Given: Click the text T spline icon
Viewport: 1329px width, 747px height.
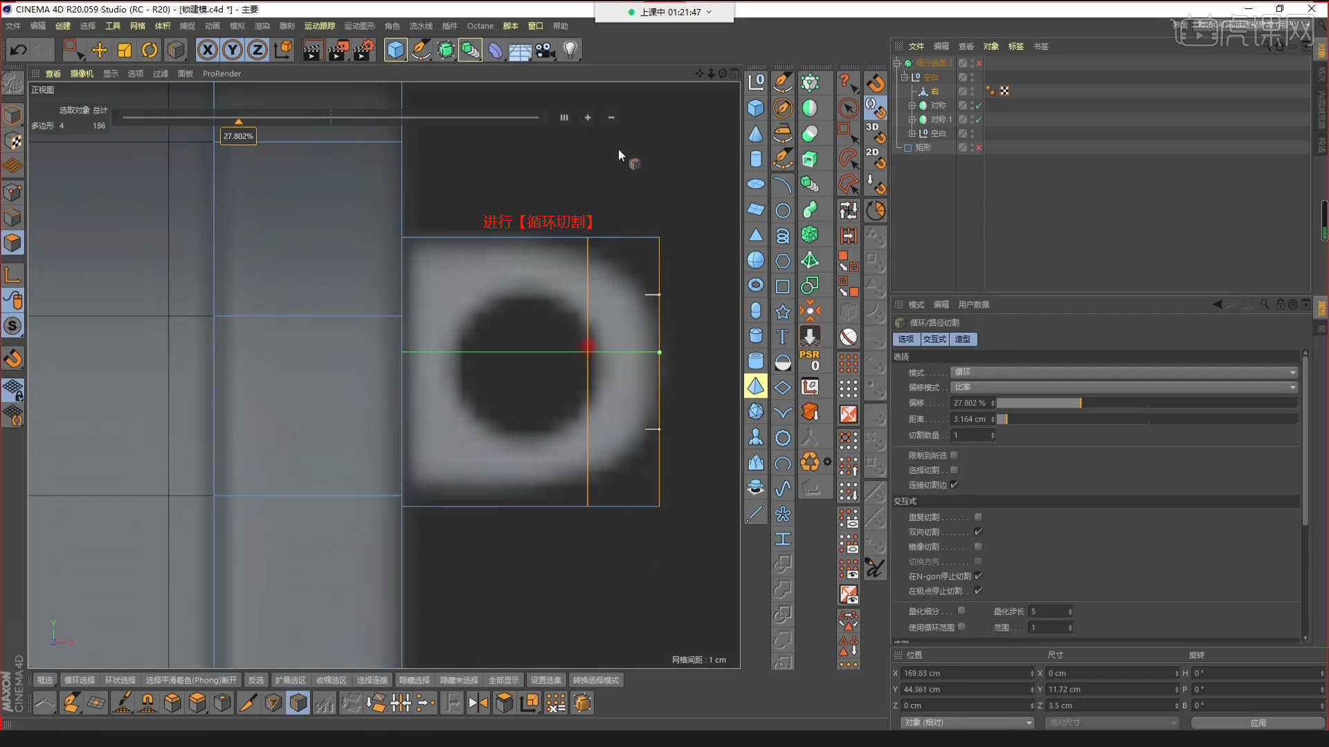Looking at the screenshot, I should (x=782, y=336).
